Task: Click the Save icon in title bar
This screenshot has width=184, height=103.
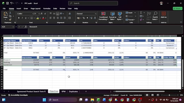Action: pos(7,3)
